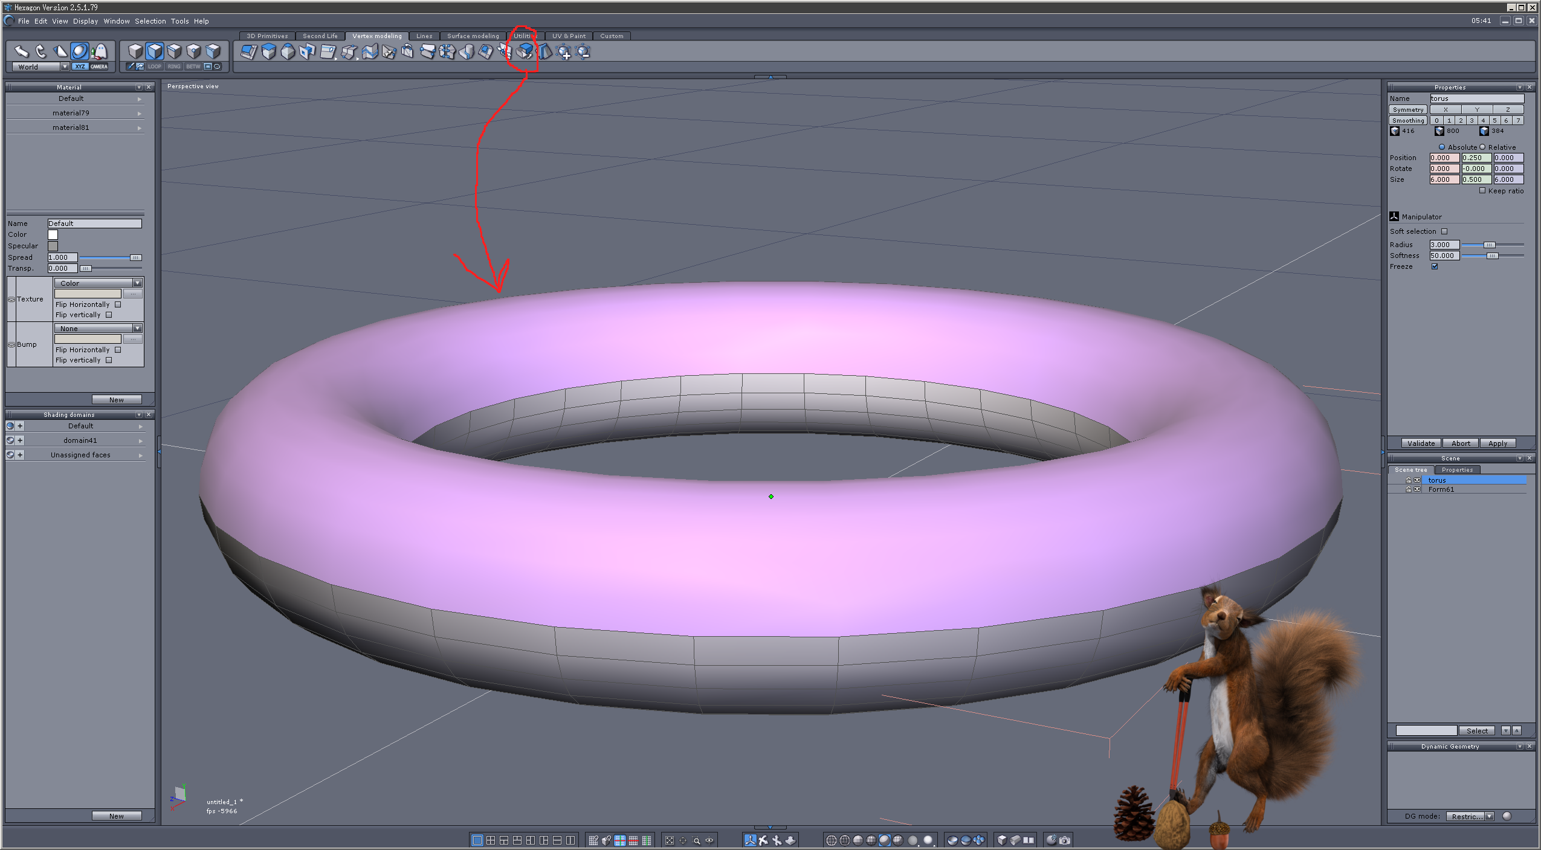Select the Rotate manipulator tool
This screenshot has width=1541, height=850.
tap(40, 51)
